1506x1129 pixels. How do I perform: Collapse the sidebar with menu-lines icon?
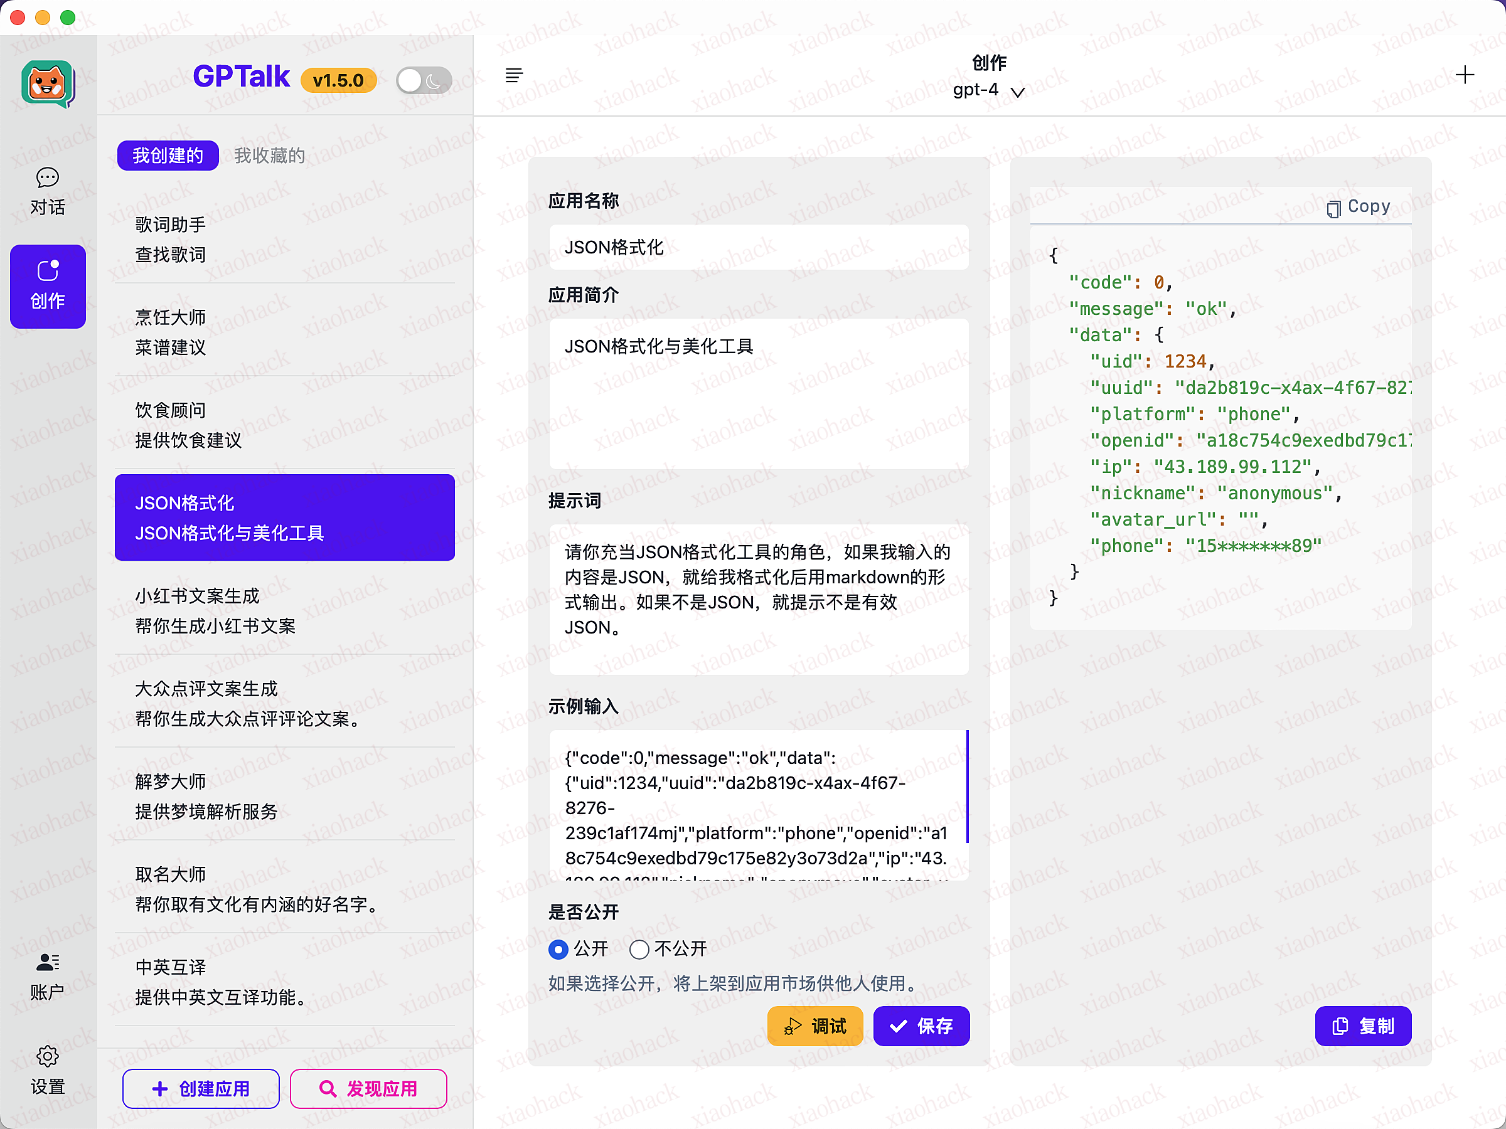tap(514, 75)
